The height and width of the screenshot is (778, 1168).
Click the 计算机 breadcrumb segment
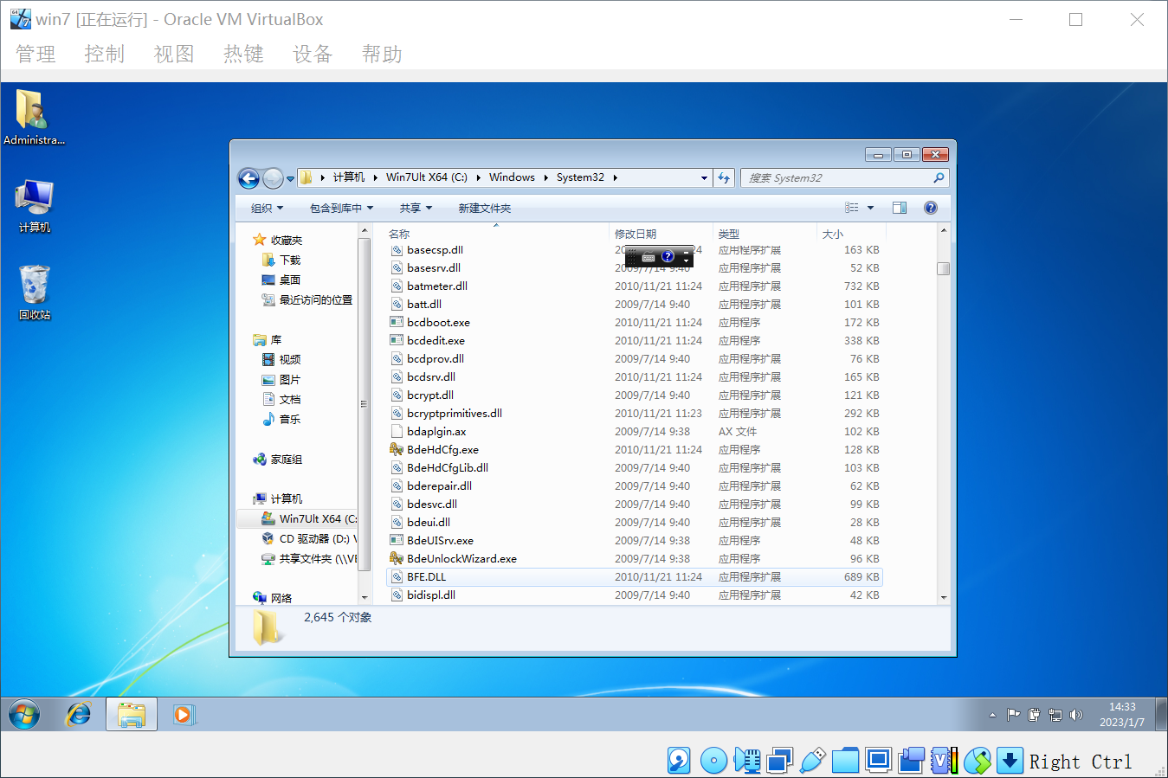coord(349,177)
